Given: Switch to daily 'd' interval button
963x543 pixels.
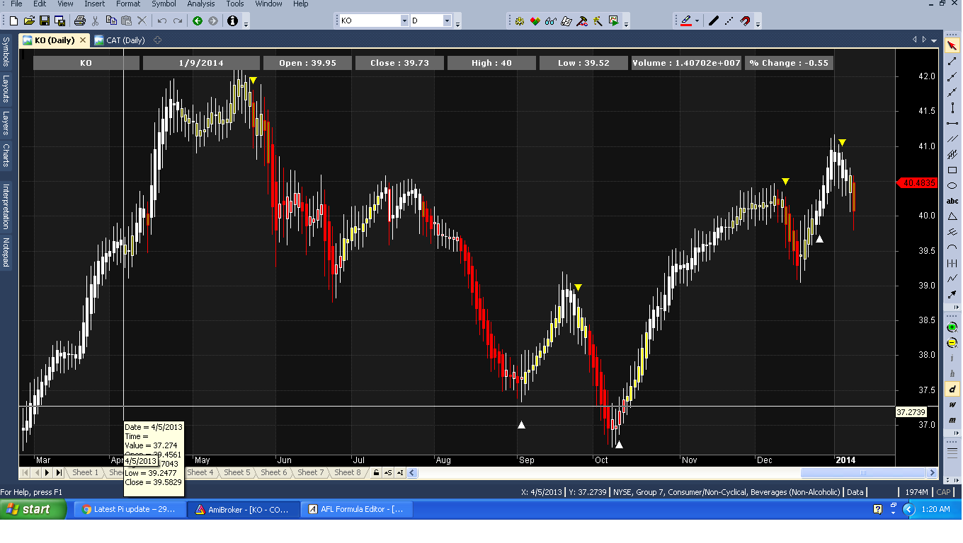Looking at the screenshot, I should [x=952, y=390].
